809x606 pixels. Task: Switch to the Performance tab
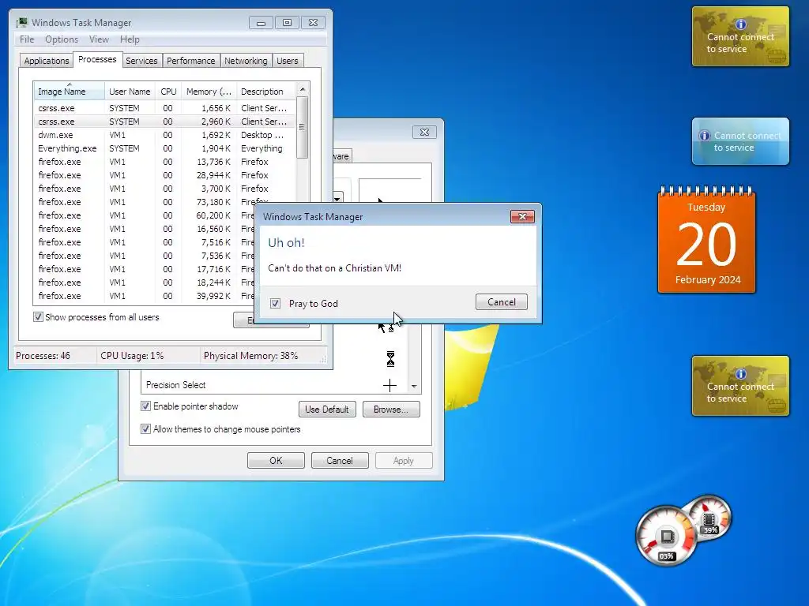(x=191, y=61)
